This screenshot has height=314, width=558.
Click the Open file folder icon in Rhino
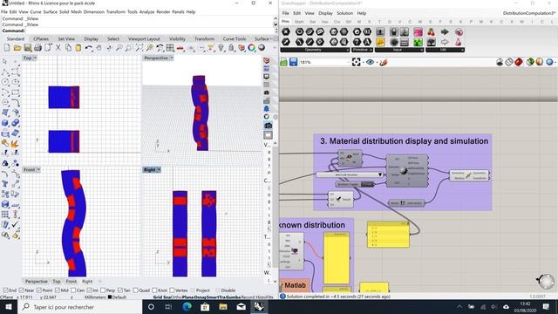pyautogui.click(x=17, y=48)
